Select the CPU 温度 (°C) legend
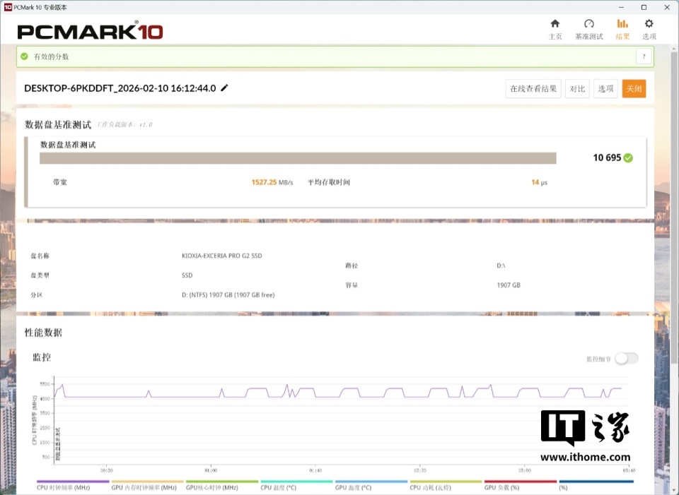Viewport: 679px width, 495px height. [296, 485]
